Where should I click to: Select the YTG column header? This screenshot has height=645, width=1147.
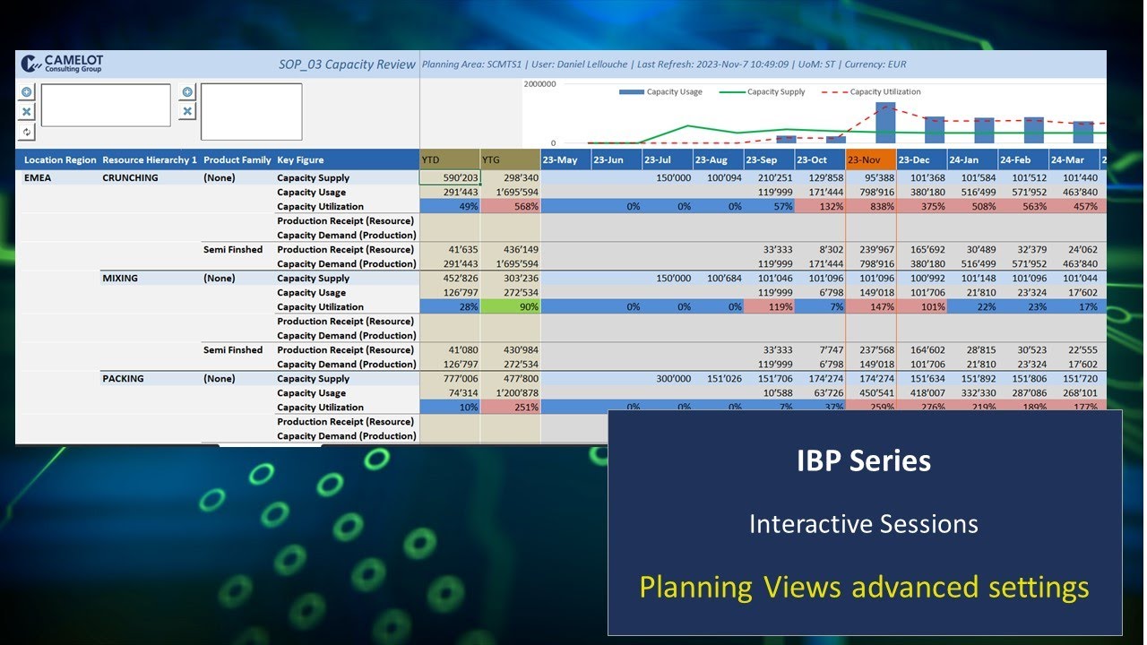pos(510,160)
